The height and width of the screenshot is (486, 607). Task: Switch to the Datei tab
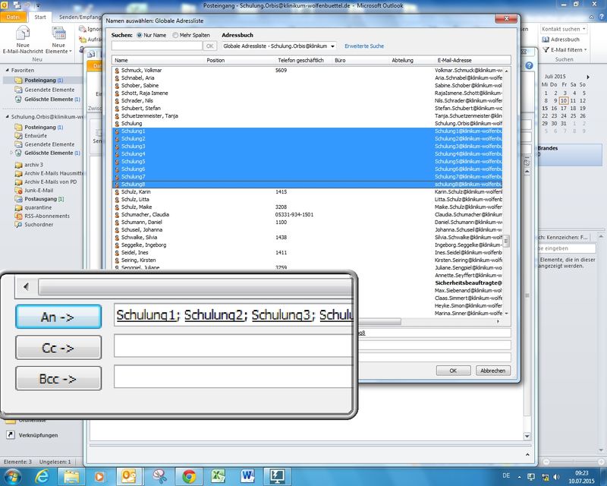(x=14, y=16)
